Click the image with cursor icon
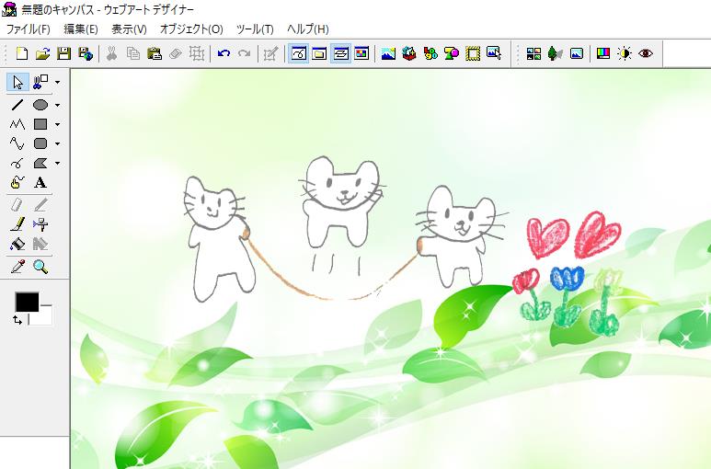The image size is (711, 469). tap(494, 53)
